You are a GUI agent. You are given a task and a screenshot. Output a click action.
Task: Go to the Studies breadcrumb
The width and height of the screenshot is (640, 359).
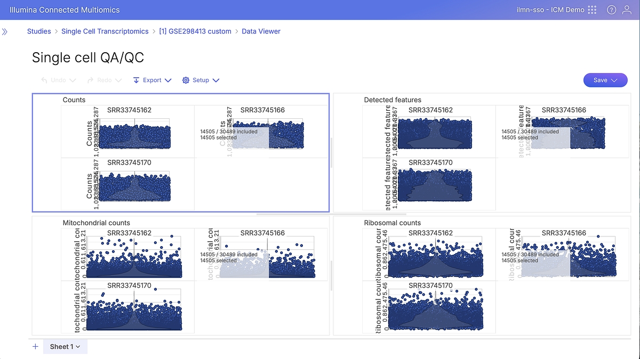[x=39, y=31]
